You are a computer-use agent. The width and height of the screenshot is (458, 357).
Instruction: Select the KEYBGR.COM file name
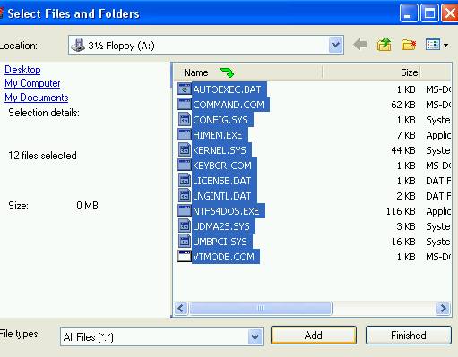pyautogui.click(x=222, y=166)
